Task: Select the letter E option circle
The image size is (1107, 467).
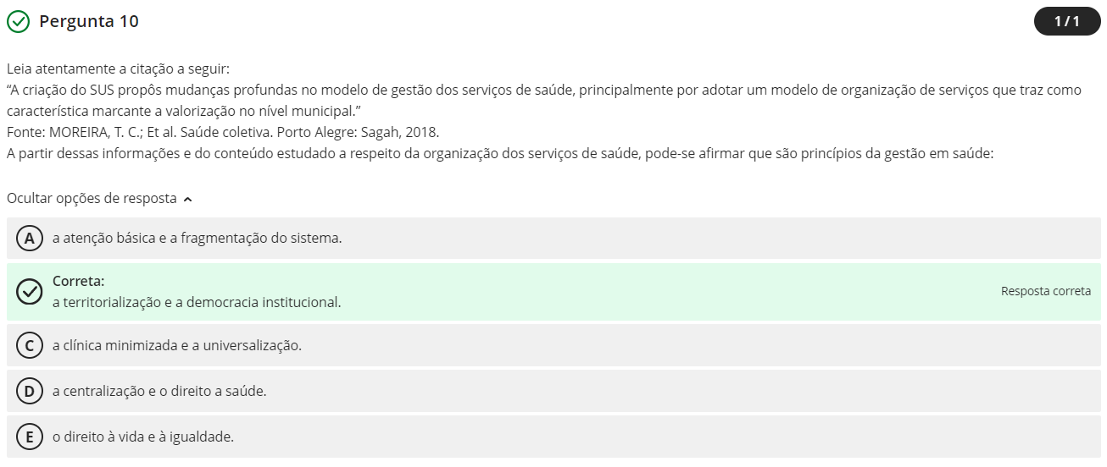Action: click(30, 437)
